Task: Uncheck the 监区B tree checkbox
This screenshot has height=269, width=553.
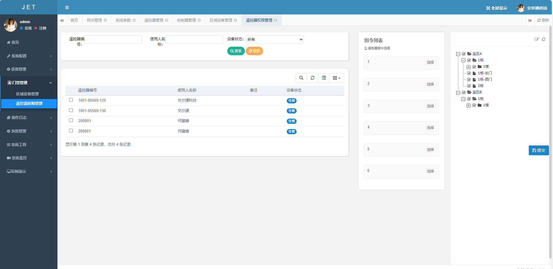Action: (x=464, y=92)
